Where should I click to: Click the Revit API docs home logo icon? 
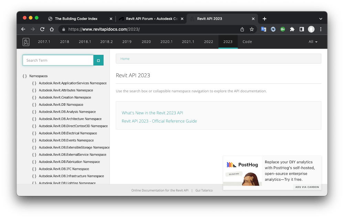coord(26,42)
